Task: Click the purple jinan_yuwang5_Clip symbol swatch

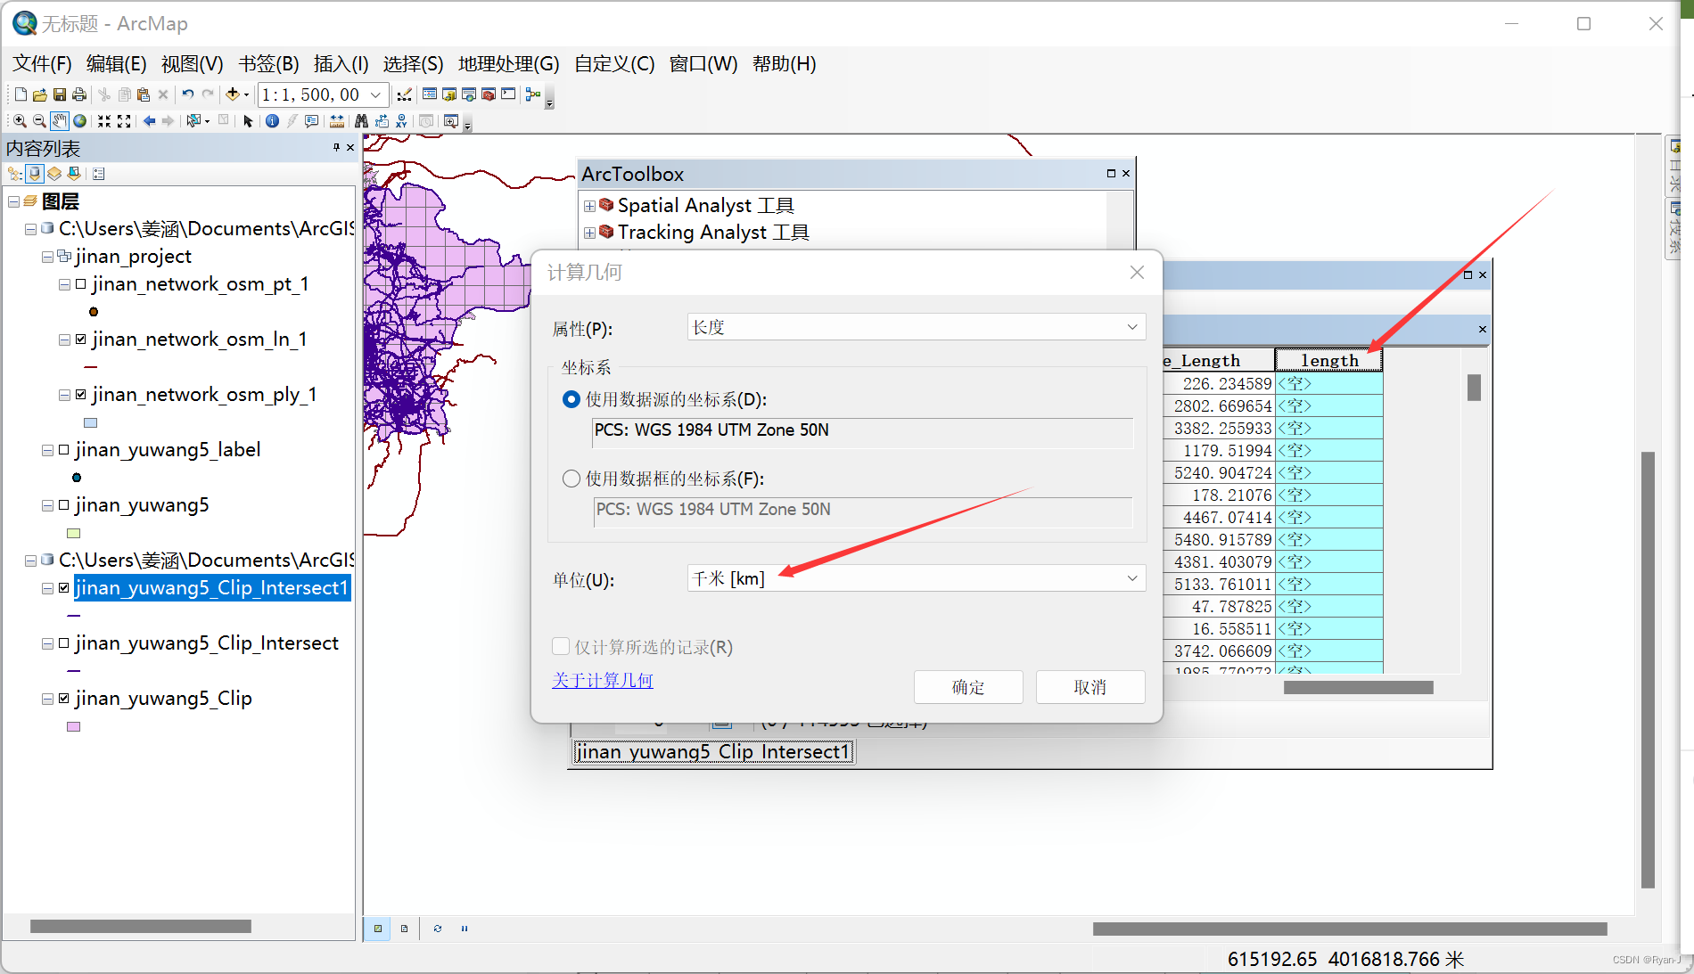Action: click(74, 727)
